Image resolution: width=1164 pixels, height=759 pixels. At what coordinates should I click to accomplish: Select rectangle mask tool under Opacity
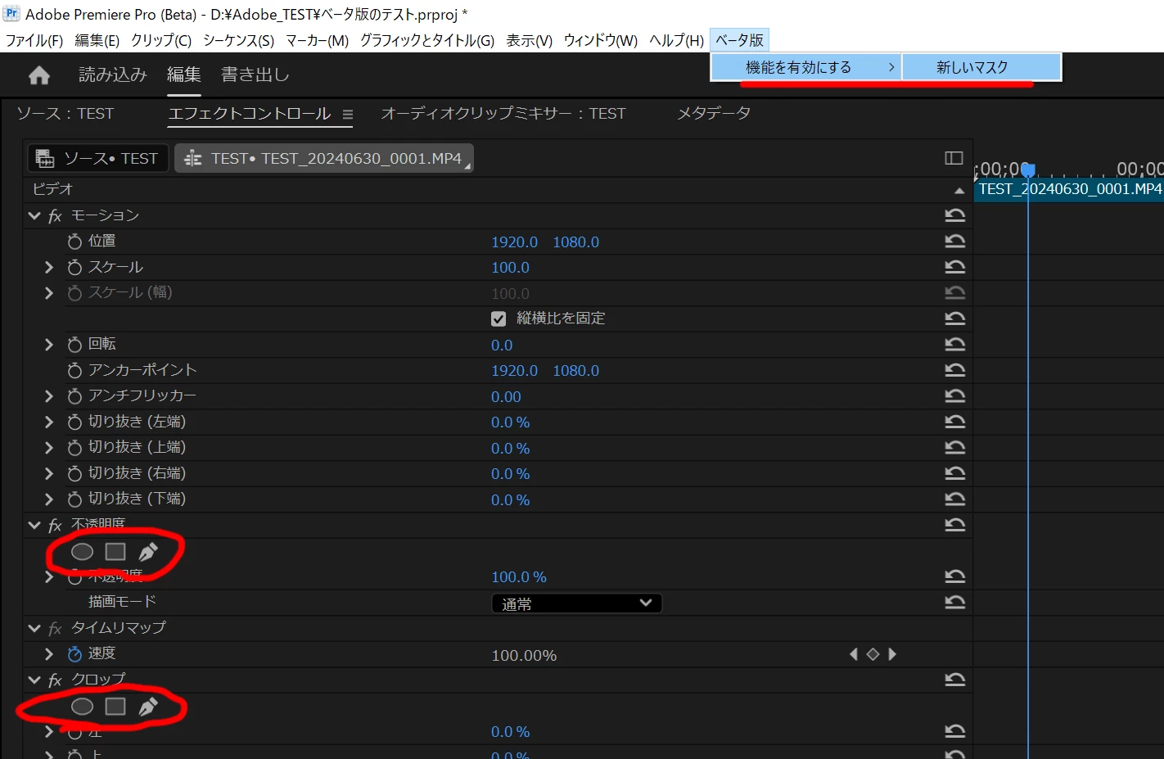(115, 552)
